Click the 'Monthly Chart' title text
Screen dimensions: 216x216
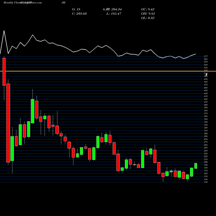coord(12,3)
